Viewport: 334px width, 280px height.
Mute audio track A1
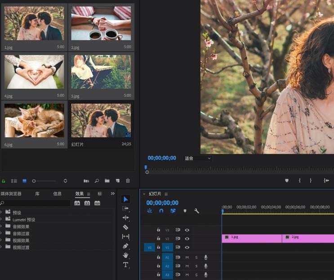pyautogui.click(x=187, y=257)
